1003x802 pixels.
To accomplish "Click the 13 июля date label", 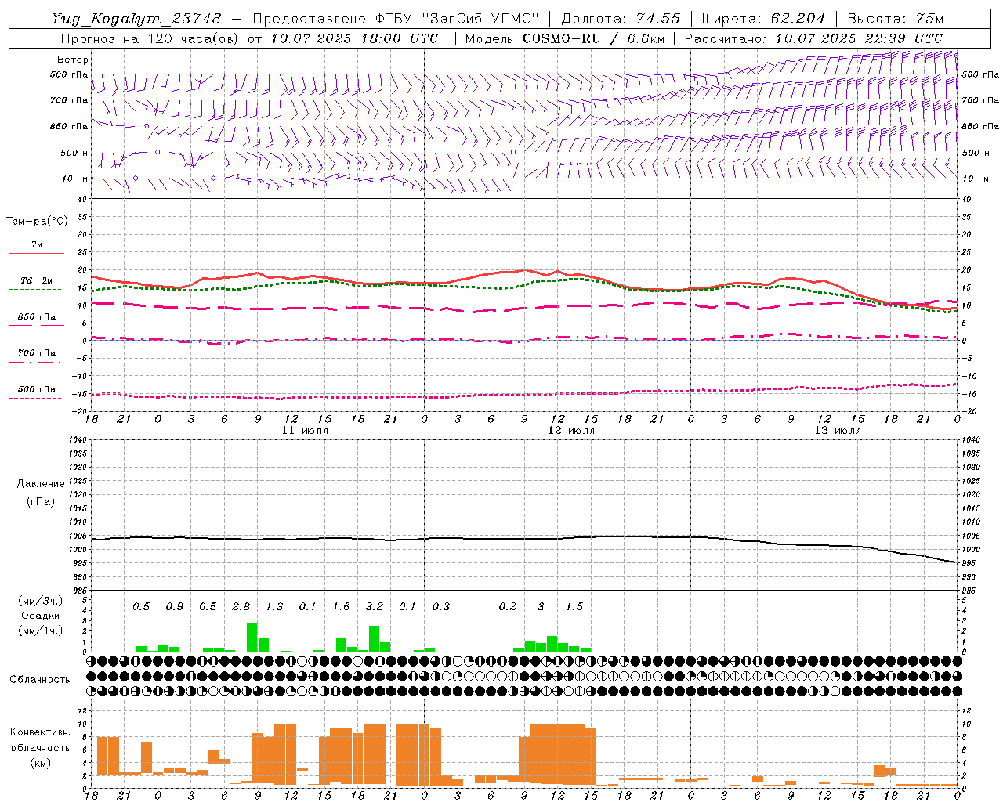I will point(838,431).
